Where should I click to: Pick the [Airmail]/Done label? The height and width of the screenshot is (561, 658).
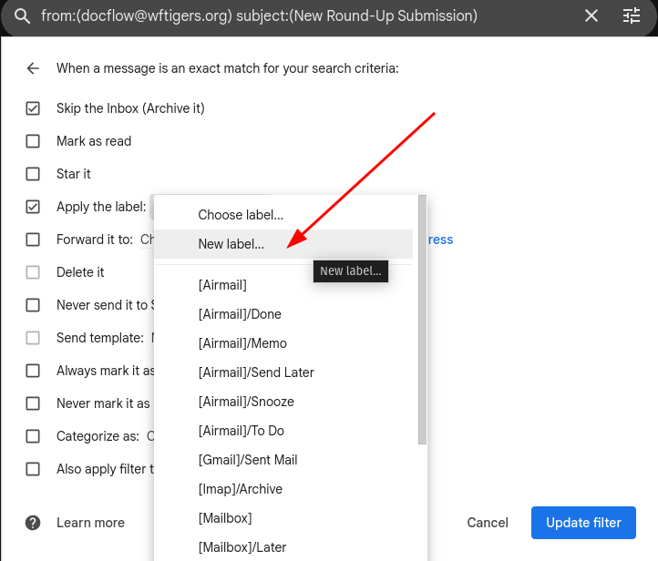[283, 314]
